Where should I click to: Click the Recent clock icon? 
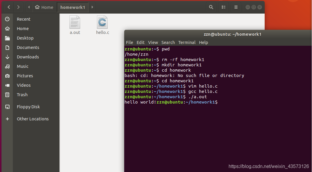7,19
